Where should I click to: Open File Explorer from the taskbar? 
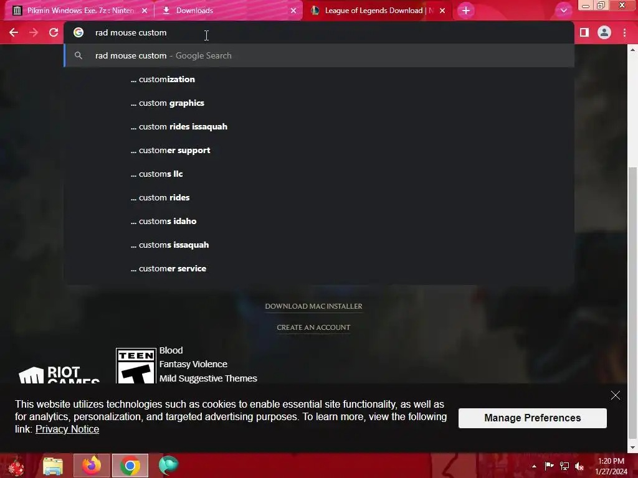53,466
